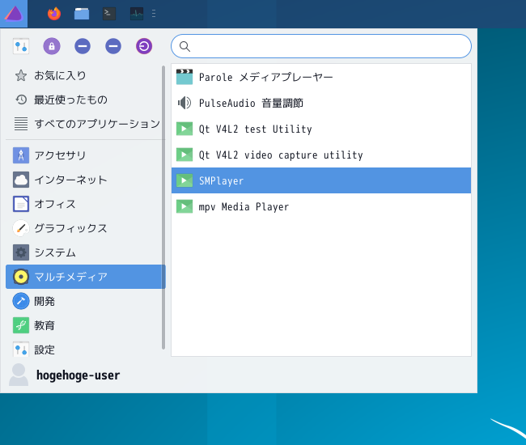Launch Qt V4L2 test Utility
The image size is (526, 445).
point(321,129)
